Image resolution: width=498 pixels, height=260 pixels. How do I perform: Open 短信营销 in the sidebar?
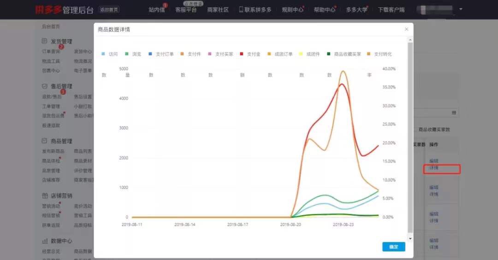click(x=51, y=216)
